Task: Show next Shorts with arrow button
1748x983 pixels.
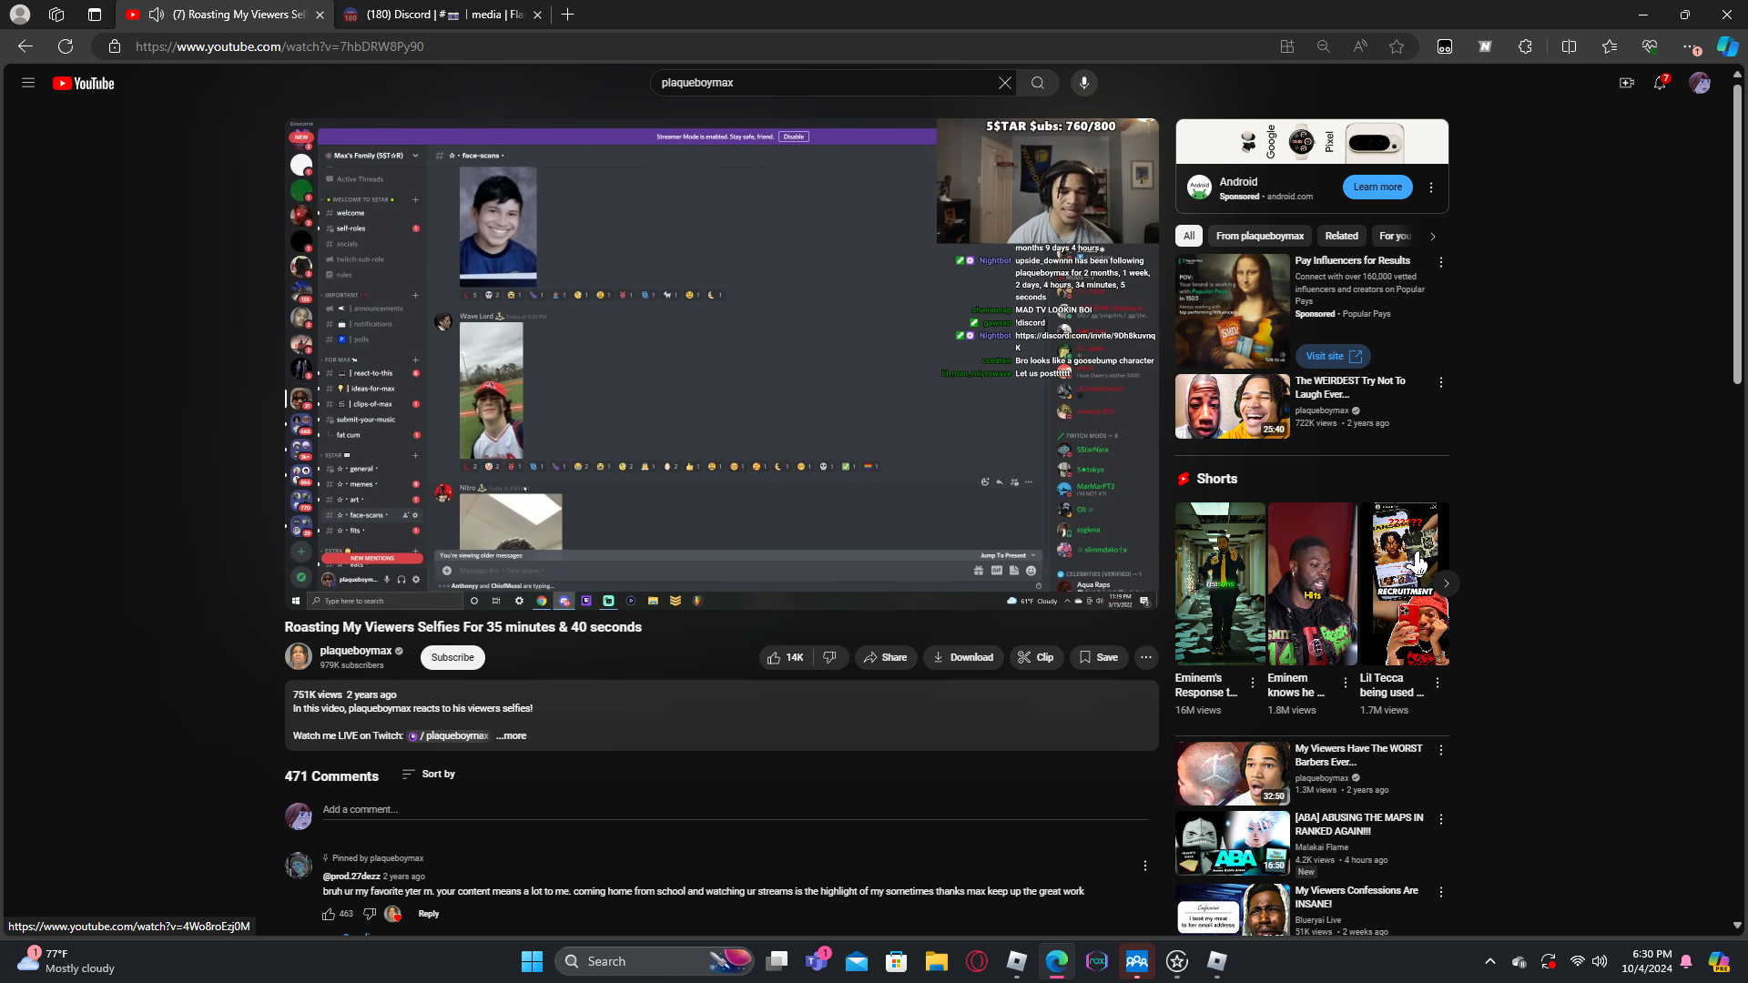Action: click(1446, 583)
